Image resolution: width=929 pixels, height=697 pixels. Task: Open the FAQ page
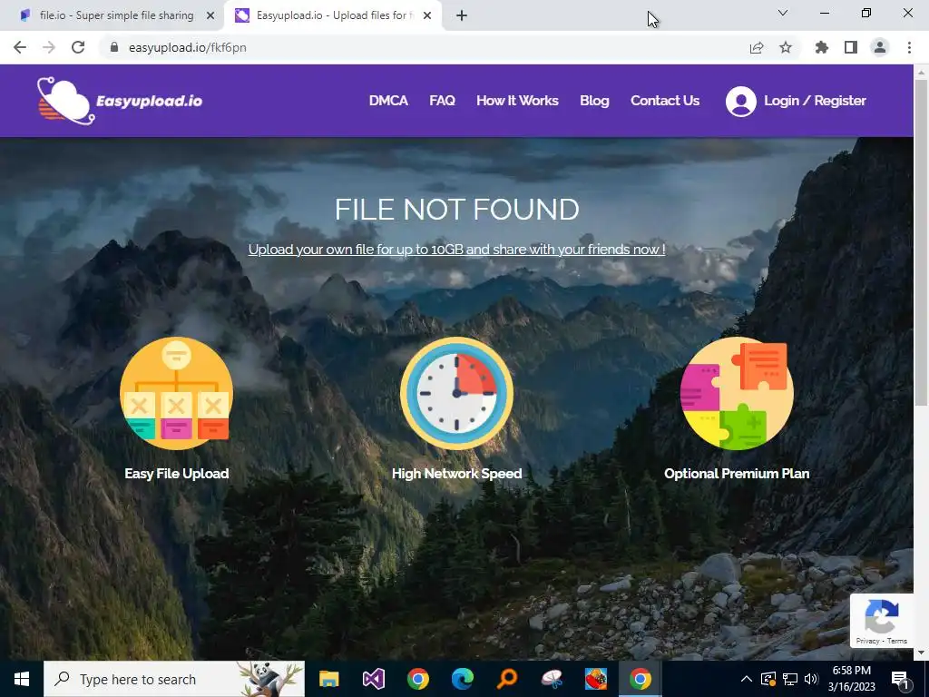(442, 101)
